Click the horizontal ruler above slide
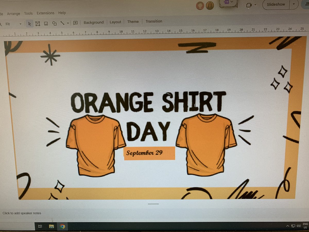Screen dimensions: 309x232 [x=154, y=31]
